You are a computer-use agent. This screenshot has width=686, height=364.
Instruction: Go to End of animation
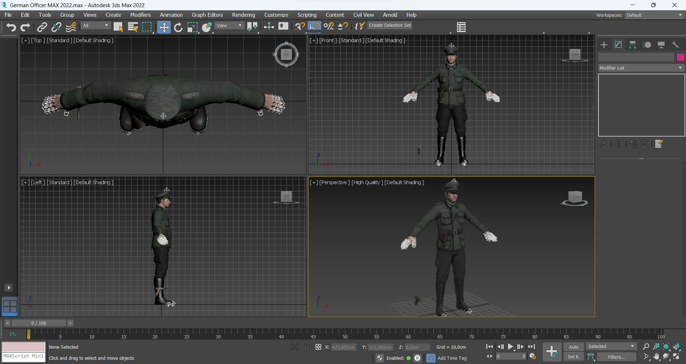click(532, 347)
